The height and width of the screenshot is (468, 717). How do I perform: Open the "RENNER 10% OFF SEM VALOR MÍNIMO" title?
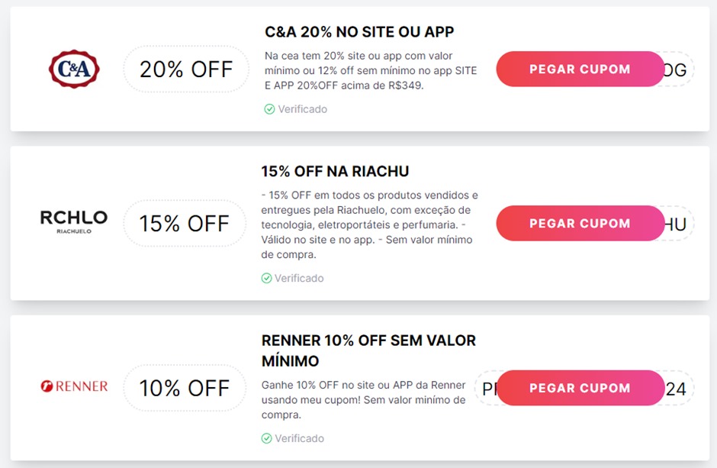click(x=368, y=350)
